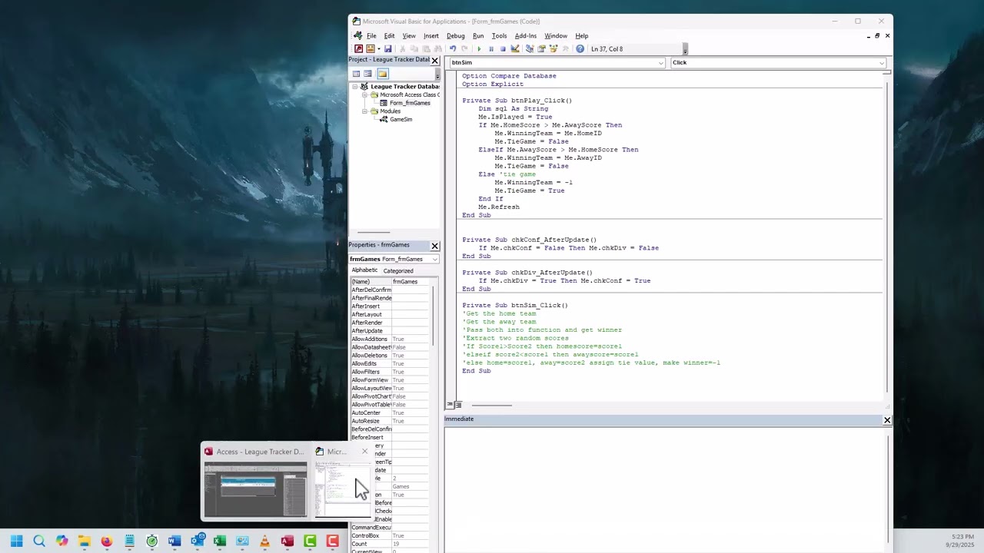984x553 pixels.
Task: Open Visual Basic Help question mark icon
Action: (x=580, y=49)
